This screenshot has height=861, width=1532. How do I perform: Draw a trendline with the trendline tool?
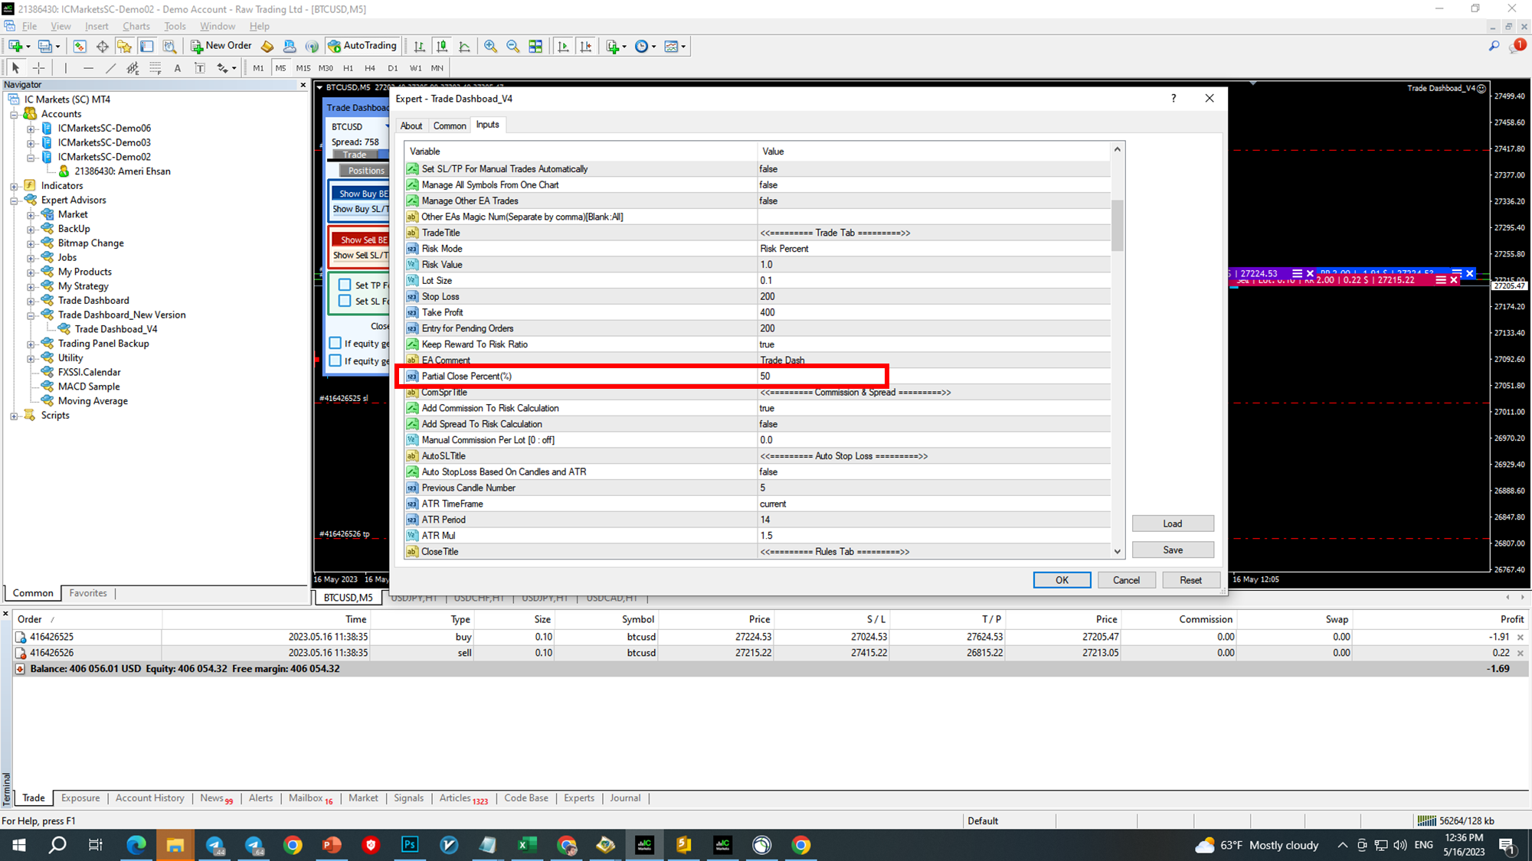(x=110, y=68)
